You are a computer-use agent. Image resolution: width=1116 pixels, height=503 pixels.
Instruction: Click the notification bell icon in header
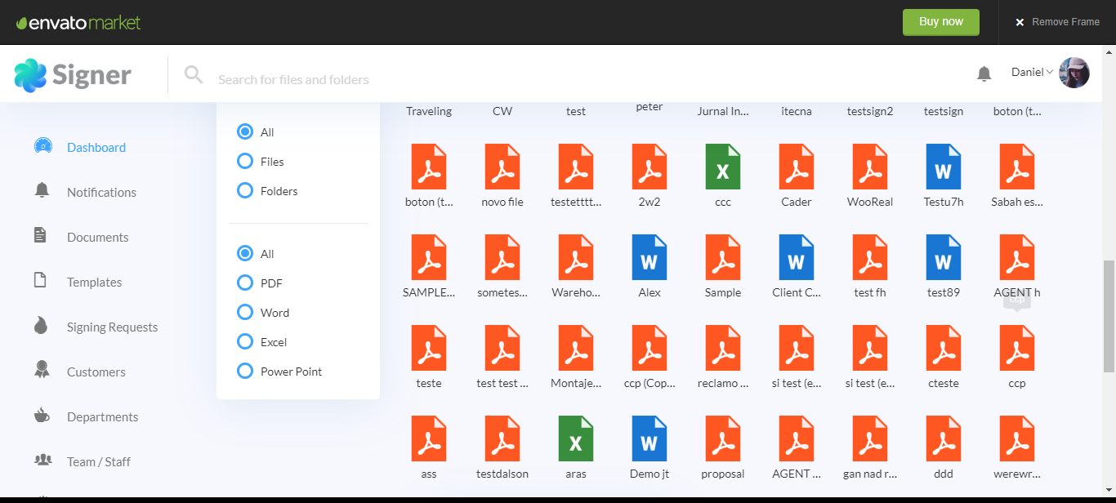984,74
